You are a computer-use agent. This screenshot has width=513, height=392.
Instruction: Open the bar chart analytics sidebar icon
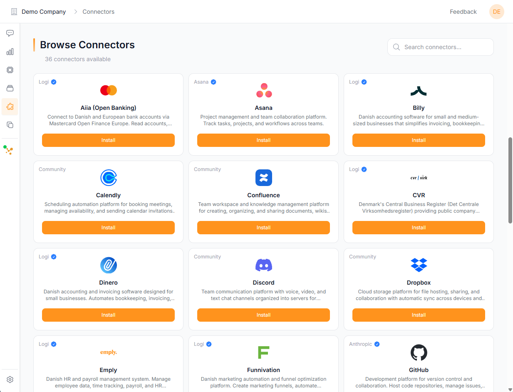(x=10, y=52)
